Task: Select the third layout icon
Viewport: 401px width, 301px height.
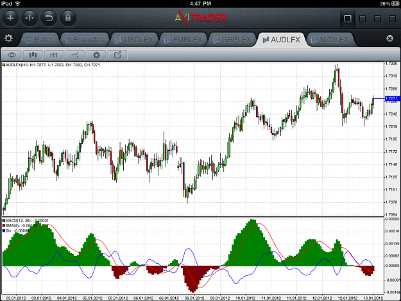Action: (377, 19)
